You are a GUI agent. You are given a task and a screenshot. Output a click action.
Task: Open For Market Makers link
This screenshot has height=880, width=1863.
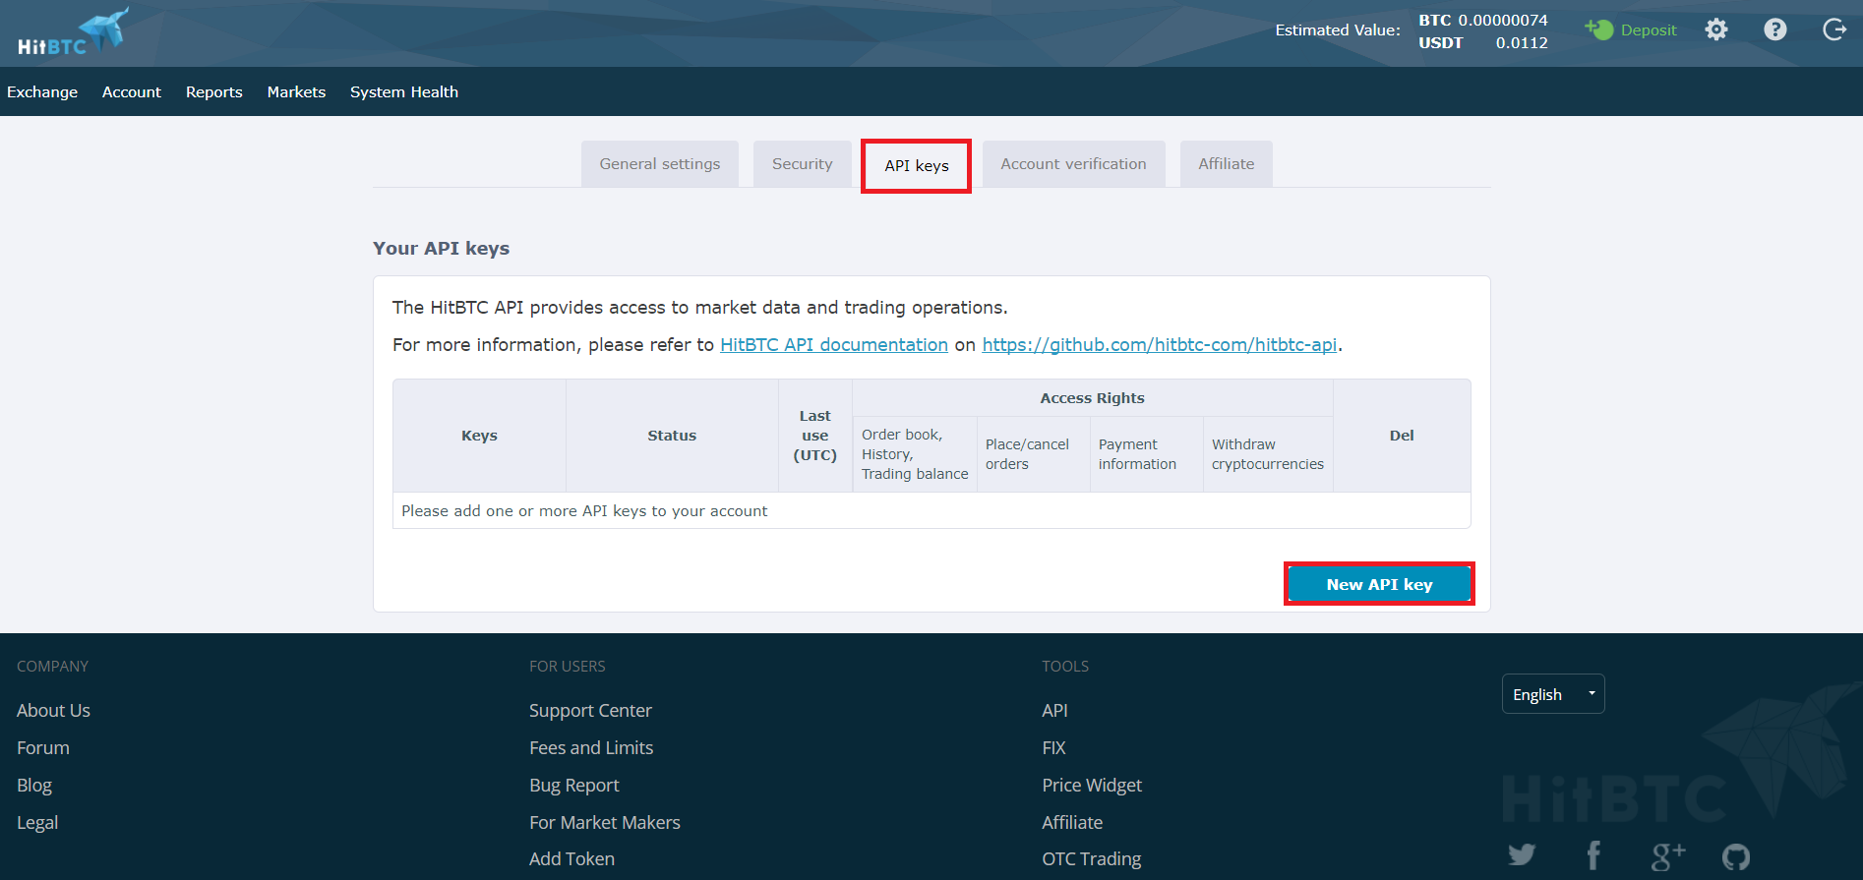coord(605,822)
